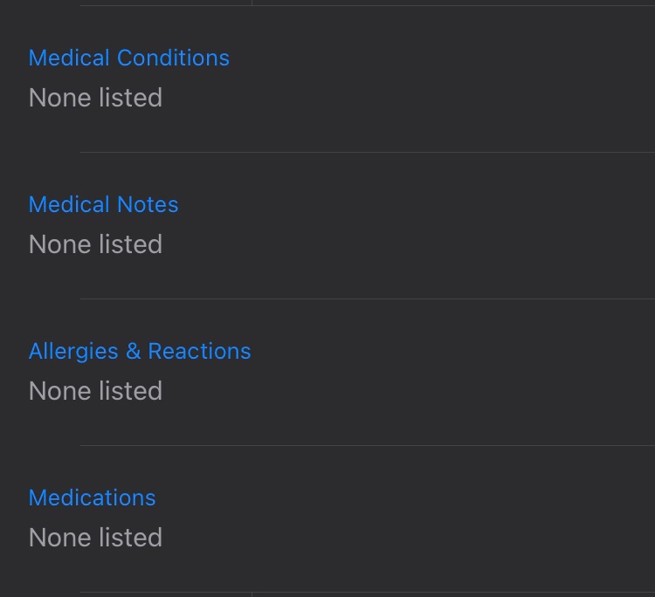Image resolution: width=655 pixels, height=597 pixels.
Task: Click divider line above Medical Conditions section
Action: pos(367,5)
